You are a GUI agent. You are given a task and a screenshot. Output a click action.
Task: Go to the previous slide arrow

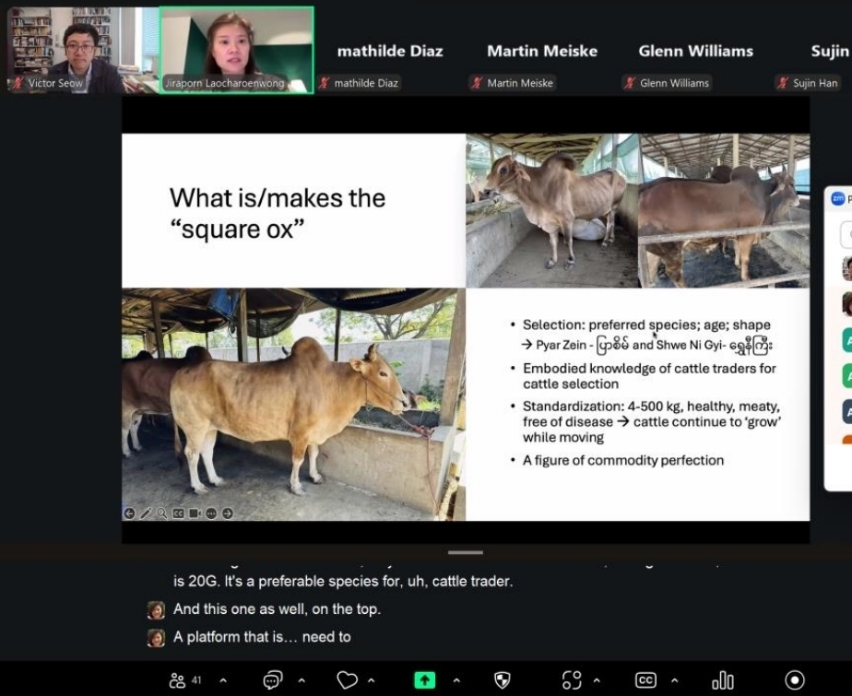tap(129, 513)
